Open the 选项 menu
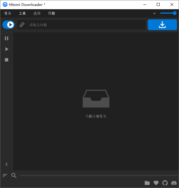The image size is (179, 188). pos(37,13)
